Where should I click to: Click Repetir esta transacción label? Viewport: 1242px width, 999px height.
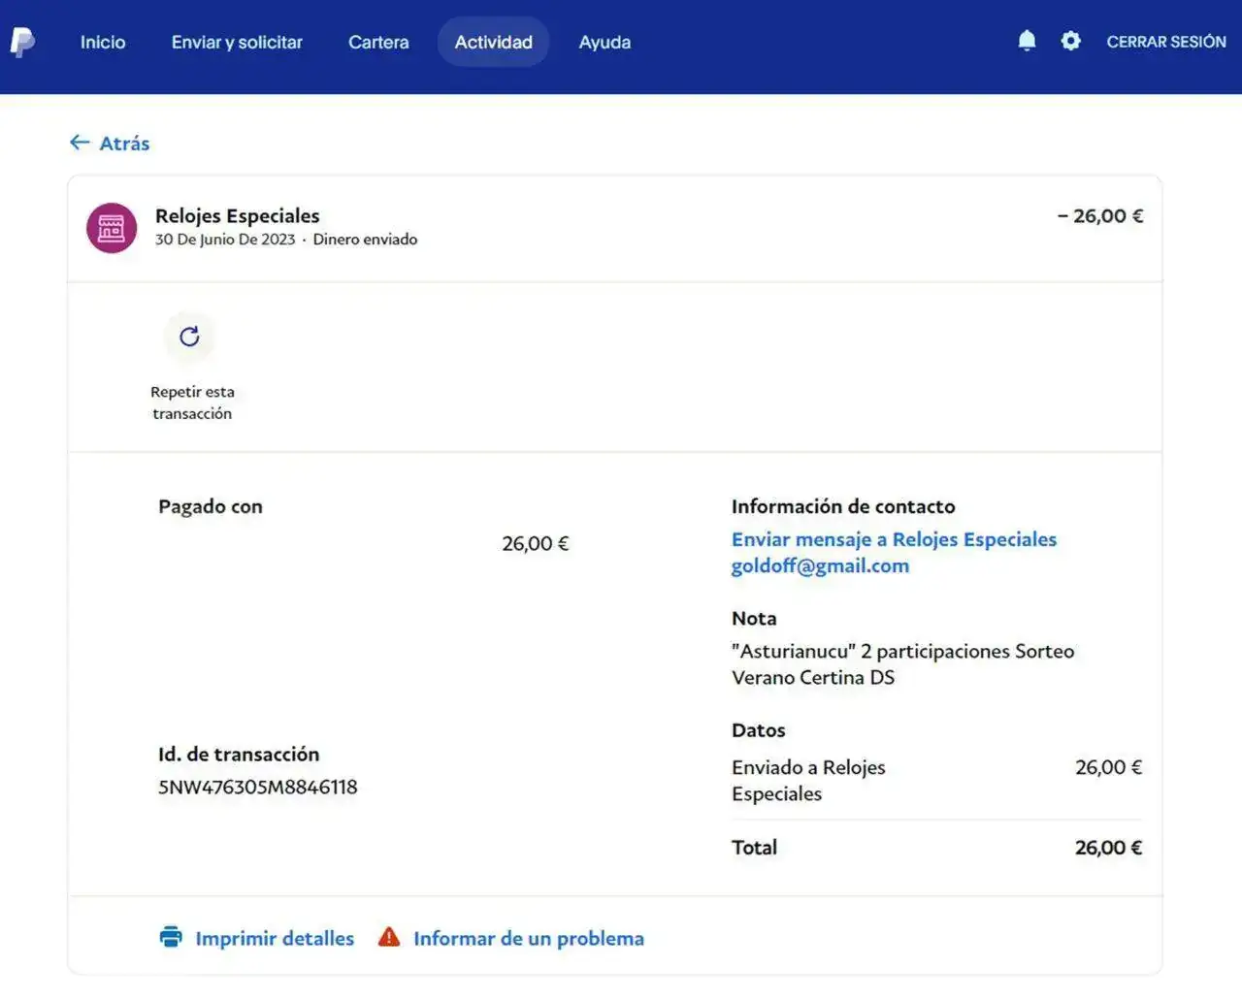point(192,403)
